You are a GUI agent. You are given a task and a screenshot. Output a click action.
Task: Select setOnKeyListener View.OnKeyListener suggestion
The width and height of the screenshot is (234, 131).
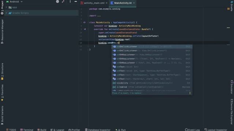pyautogui.click(x=152, y=55)
